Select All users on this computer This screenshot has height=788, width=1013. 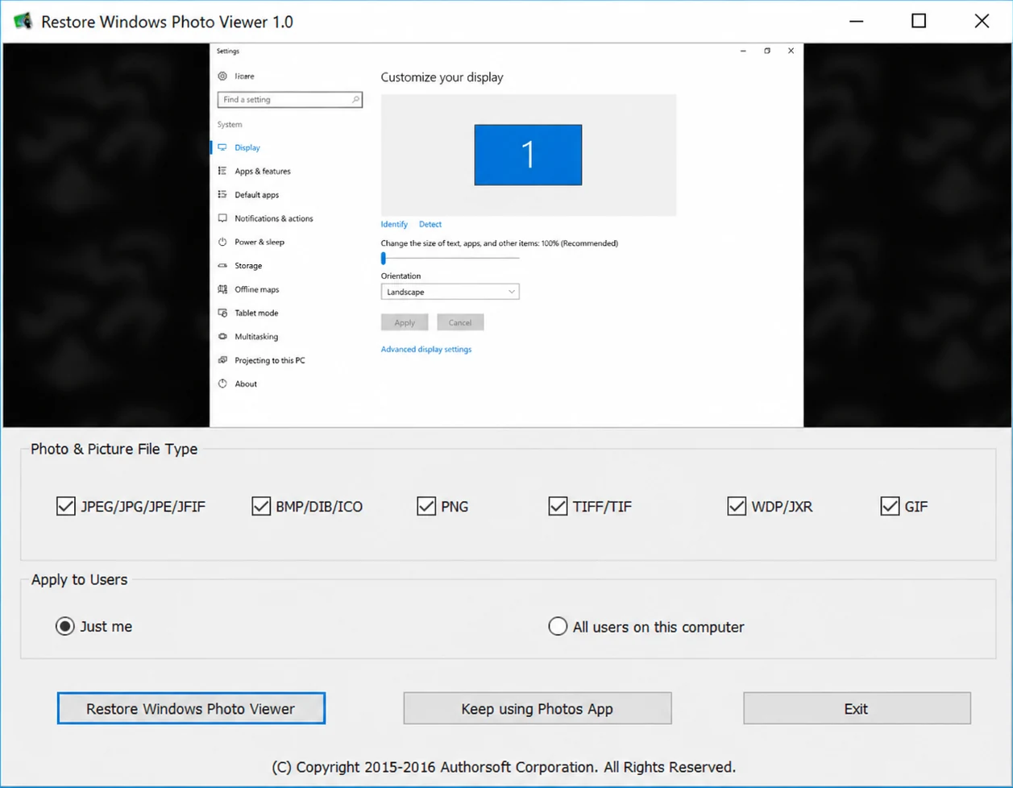point(558,626)
